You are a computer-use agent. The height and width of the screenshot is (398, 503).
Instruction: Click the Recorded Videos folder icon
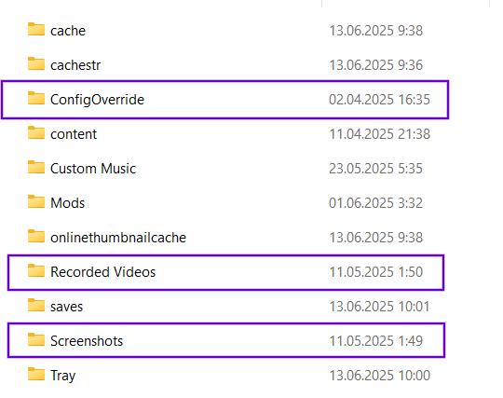(x=36, y=270)
